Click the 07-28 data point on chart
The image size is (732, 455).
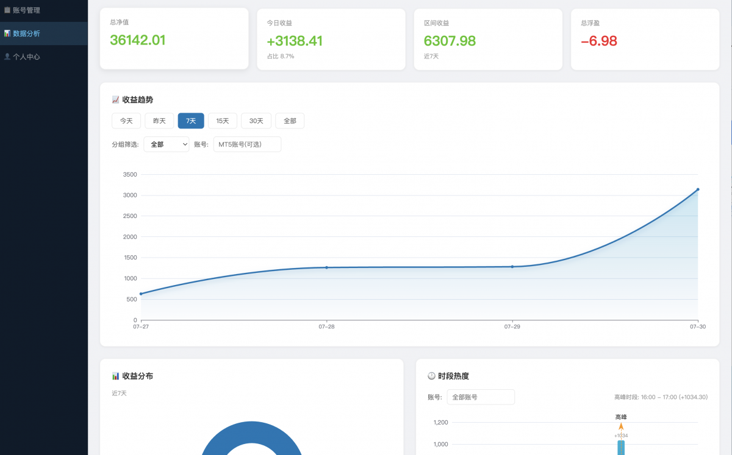pos(326,267)
